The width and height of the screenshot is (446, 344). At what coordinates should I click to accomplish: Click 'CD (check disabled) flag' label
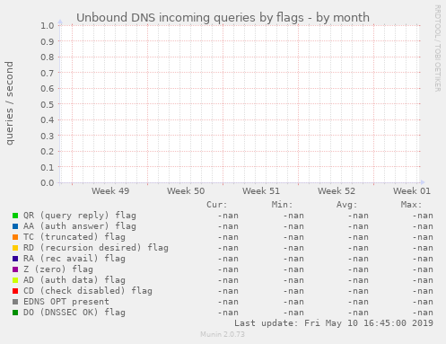click(x=88, y=291)
